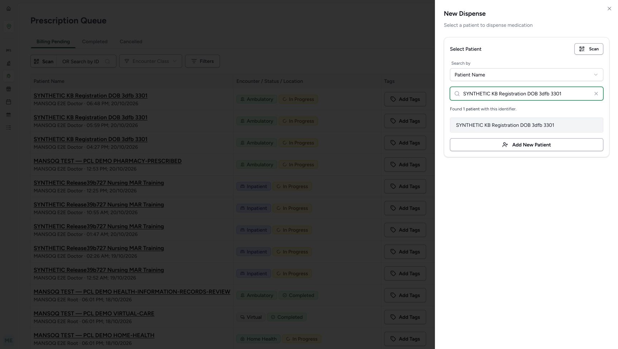618x349 pixels.
Task: Open the location pin icon in sidebar
Action: point(9,26)
